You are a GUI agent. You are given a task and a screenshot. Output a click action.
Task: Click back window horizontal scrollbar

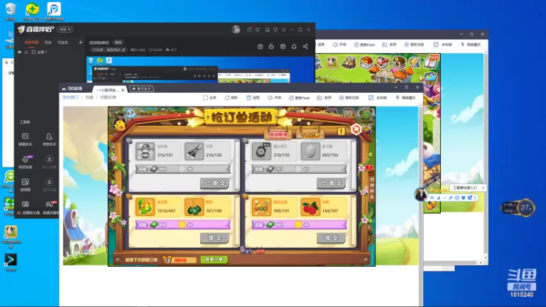pos(451,263)
